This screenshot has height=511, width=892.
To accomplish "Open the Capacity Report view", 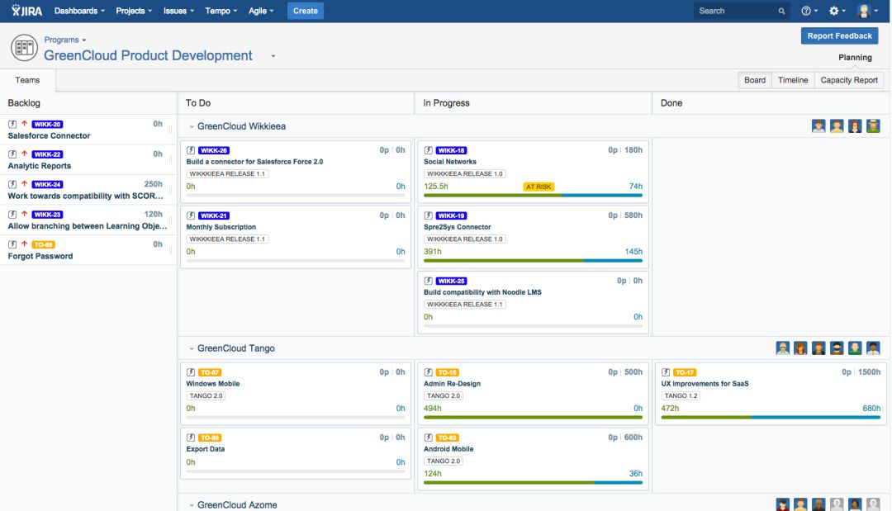I will 848,79.
